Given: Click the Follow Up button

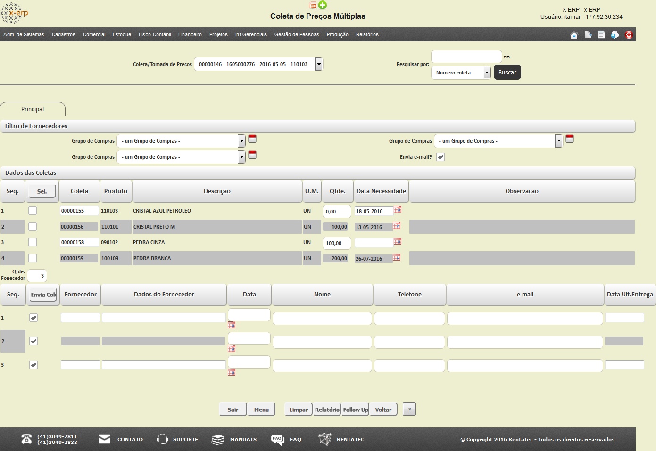Looking at the screenshot, I should point(356,410).
